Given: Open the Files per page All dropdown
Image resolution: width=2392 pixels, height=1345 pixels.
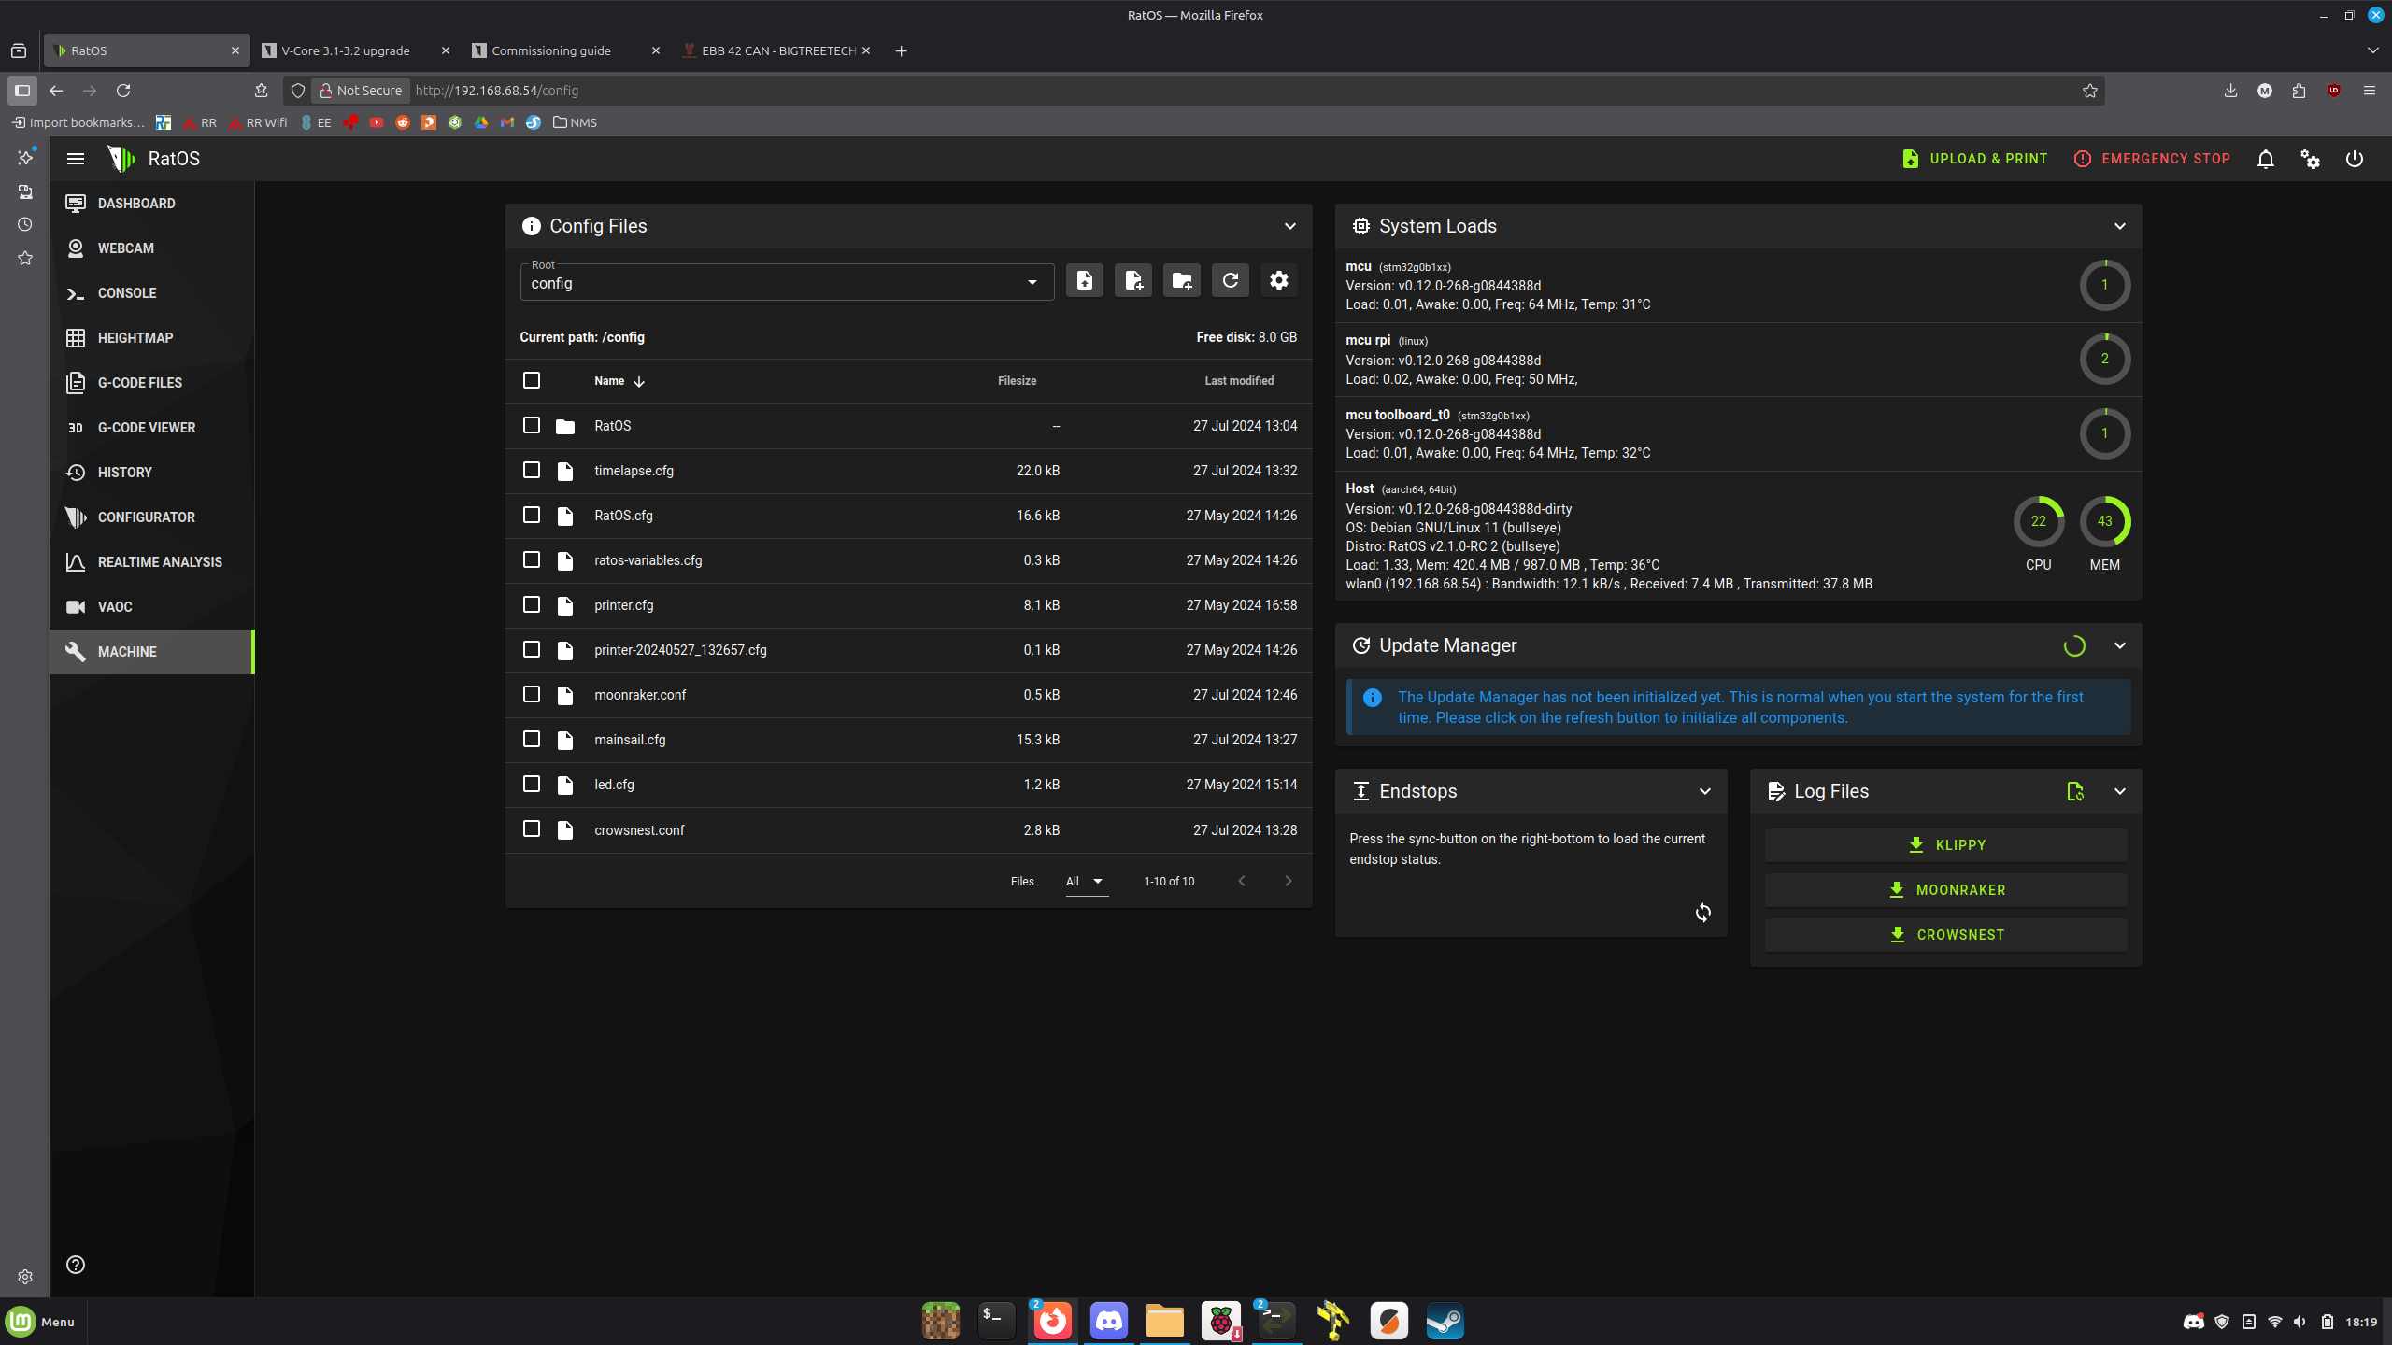Looking at the screenshot, I should [x=1085, y=881].
